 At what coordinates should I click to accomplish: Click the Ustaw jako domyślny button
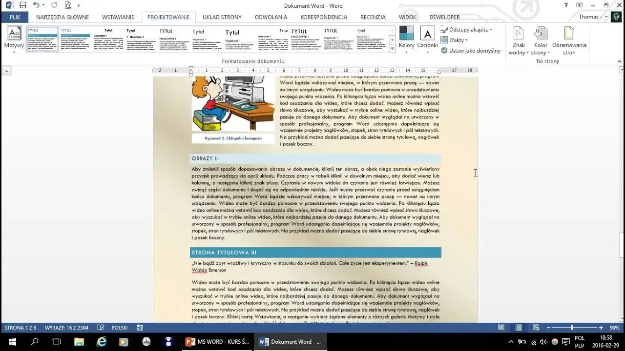pyautogui.click(x=470, y=50)
